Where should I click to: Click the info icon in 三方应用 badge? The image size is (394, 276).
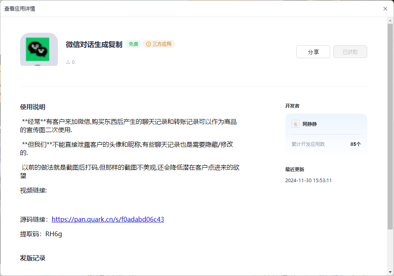click(149, 44)
